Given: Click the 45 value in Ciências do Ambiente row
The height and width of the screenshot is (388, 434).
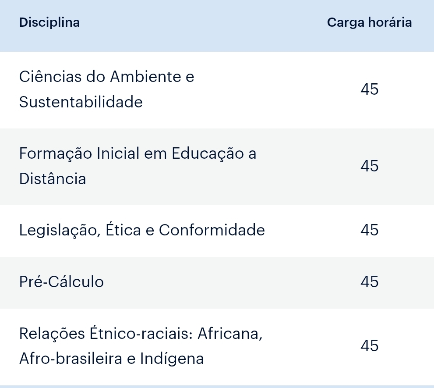Looking at the screenshot, I should [369, 89].
